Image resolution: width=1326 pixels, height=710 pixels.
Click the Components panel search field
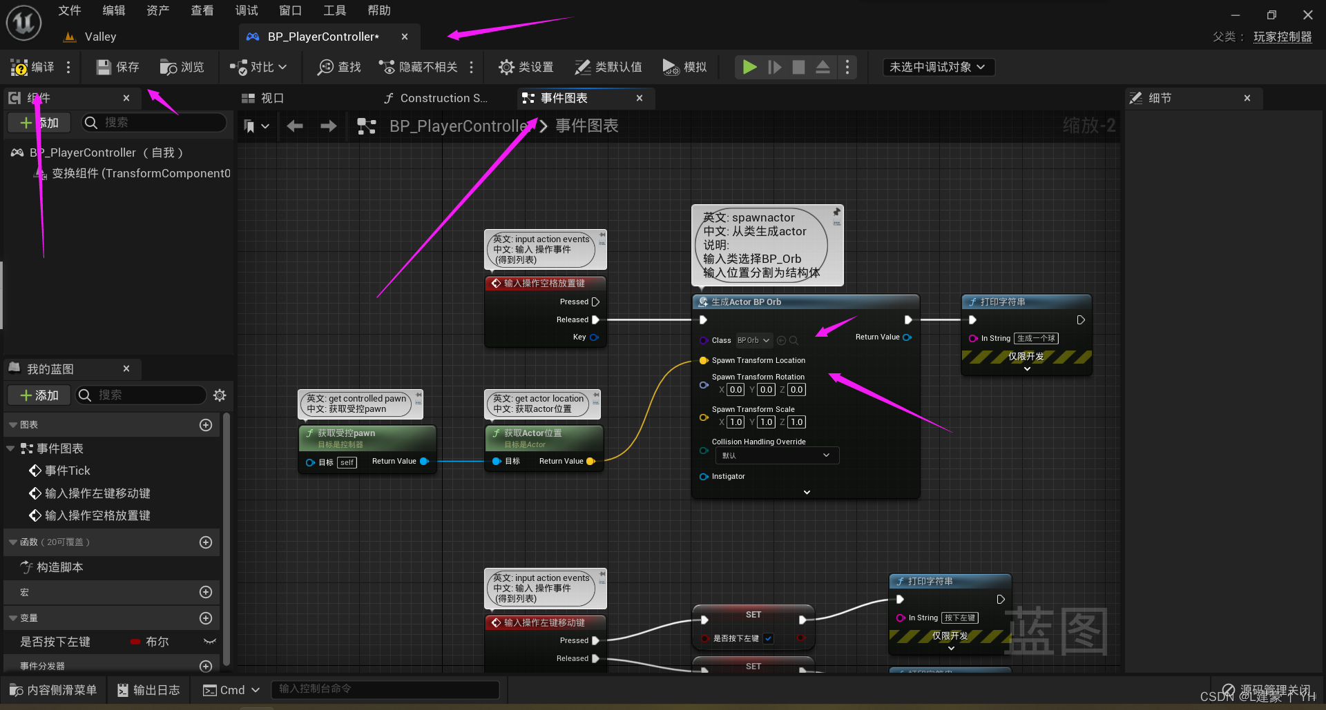click(155, 123)
